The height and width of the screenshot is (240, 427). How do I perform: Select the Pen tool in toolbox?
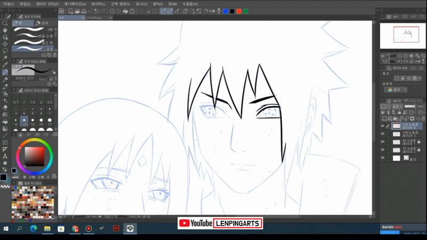(5, 72)
